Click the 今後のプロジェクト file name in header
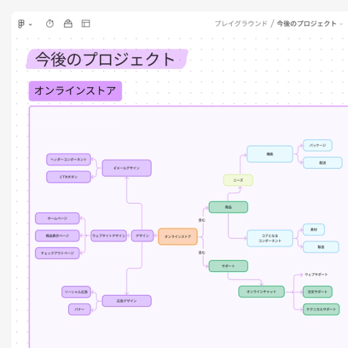The height and width of the screenshot is (348, 348). pos(307,24)
